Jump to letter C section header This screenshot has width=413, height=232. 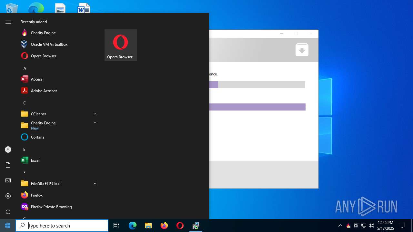(x=25, y=103)
